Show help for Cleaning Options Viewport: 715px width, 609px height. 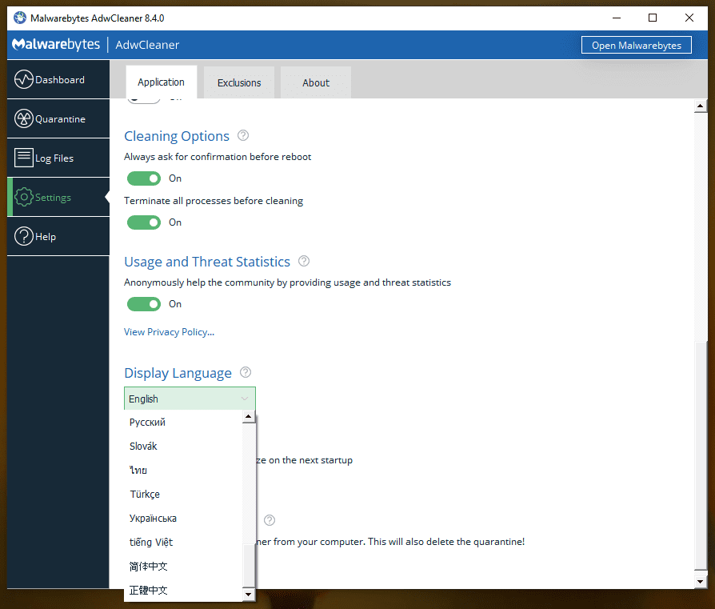coord(243,135)
